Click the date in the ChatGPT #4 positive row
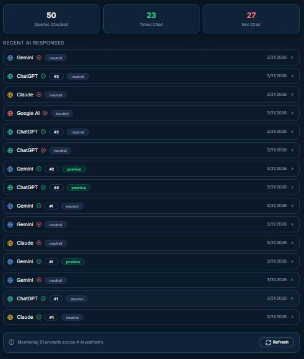Screen dimensions: 304x359 coord(277,187)
